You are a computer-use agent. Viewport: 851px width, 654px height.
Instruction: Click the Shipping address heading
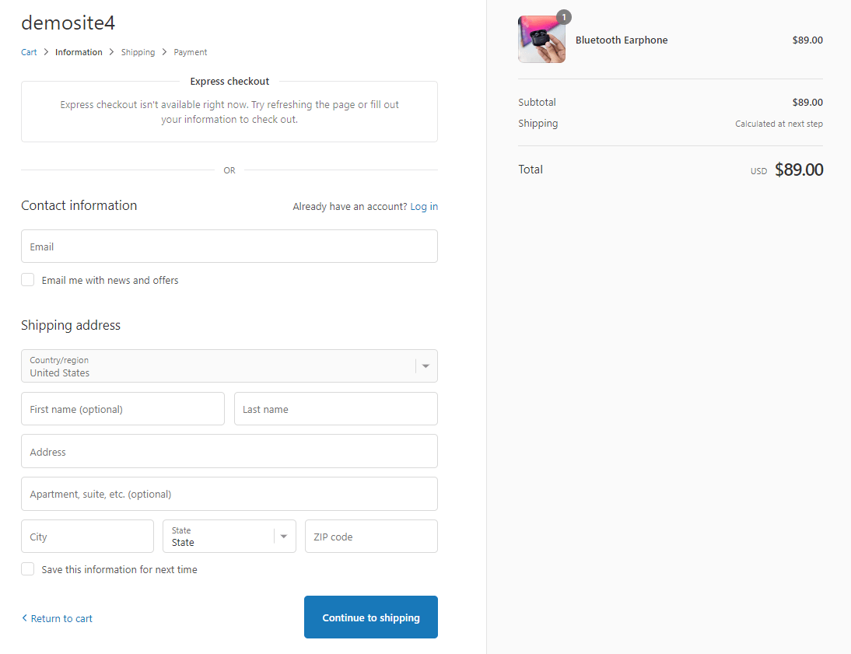coord(71,325)
